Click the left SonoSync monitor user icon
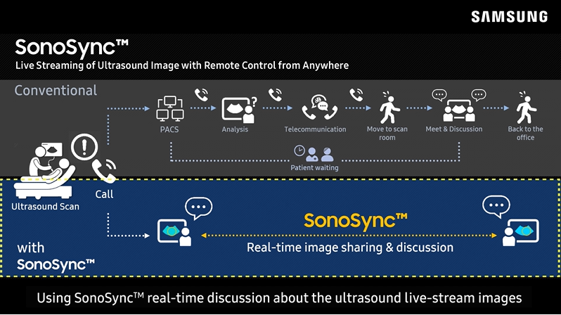Image resolution: width=561 pixels, height=315 pixels. (x=175, y=232)
